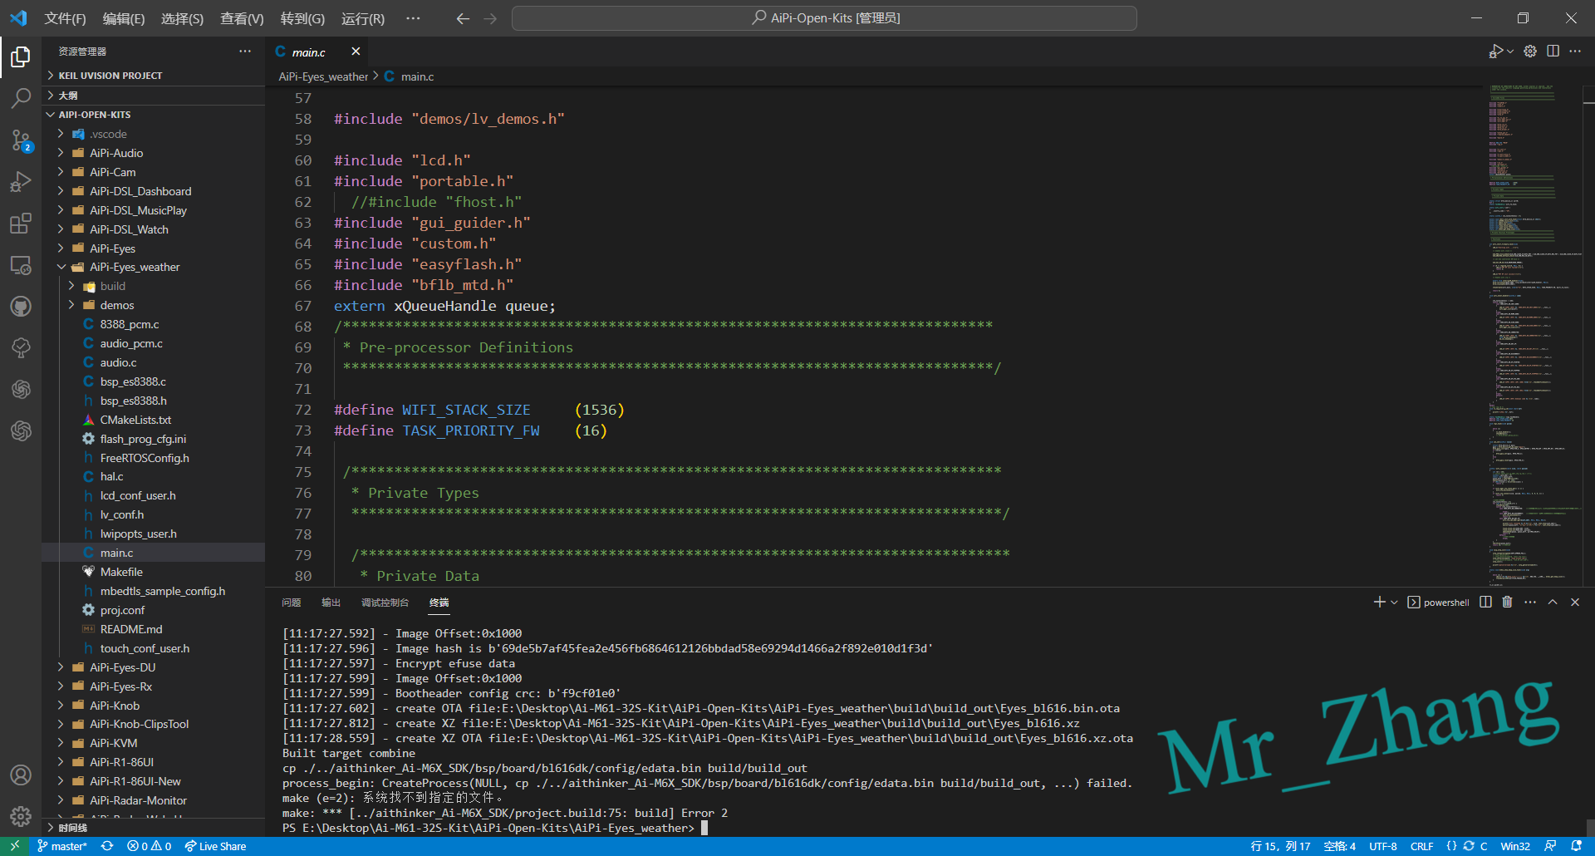Open terminal launch profile dropdown arrow
The height and width of the screenshot is (856, 1595).
coord(1394,603)
